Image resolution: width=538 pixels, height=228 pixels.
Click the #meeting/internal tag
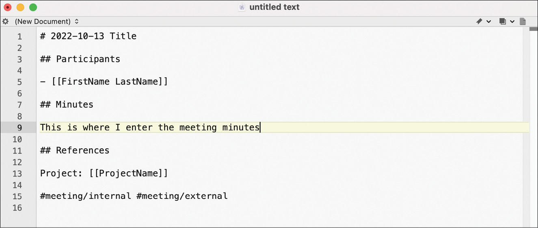[86, 196]
